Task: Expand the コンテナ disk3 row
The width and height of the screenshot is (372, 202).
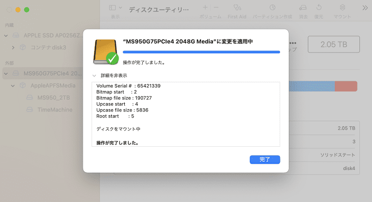Action: (13, 48)
